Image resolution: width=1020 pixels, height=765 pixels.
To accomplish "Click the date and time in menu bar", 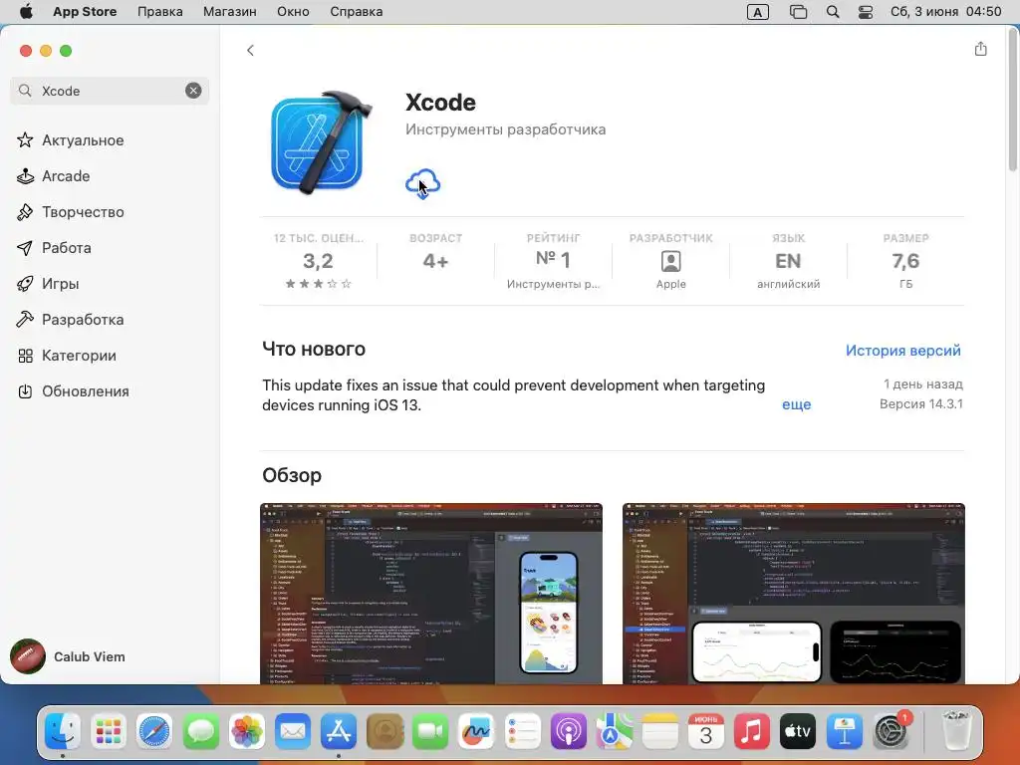I will tap(946, 12).
